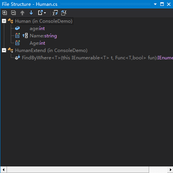Viewport: 173px width, 173px height.
Task: Select the age:int field item
Action: [x=37, y=29]
